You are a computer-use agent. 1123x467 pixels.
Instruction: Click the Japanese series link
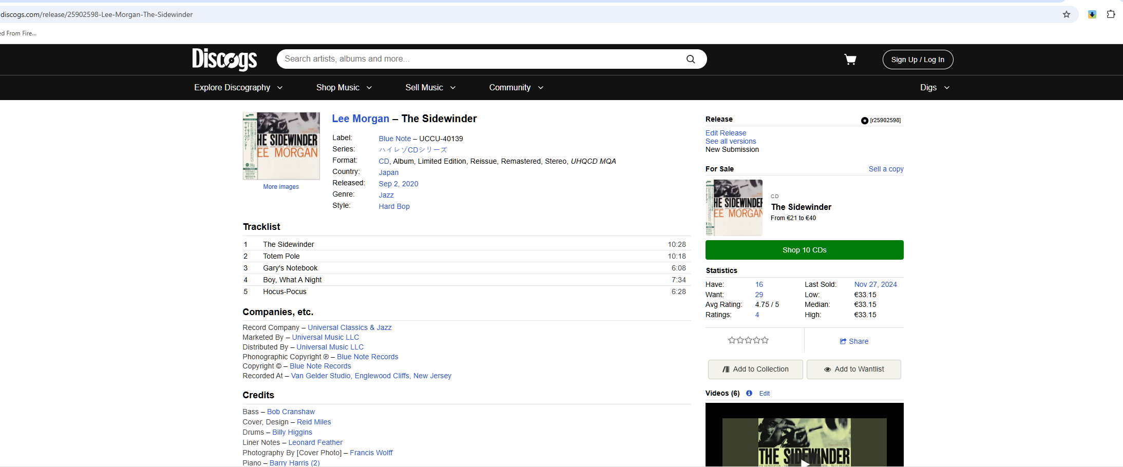pos(413,150)
